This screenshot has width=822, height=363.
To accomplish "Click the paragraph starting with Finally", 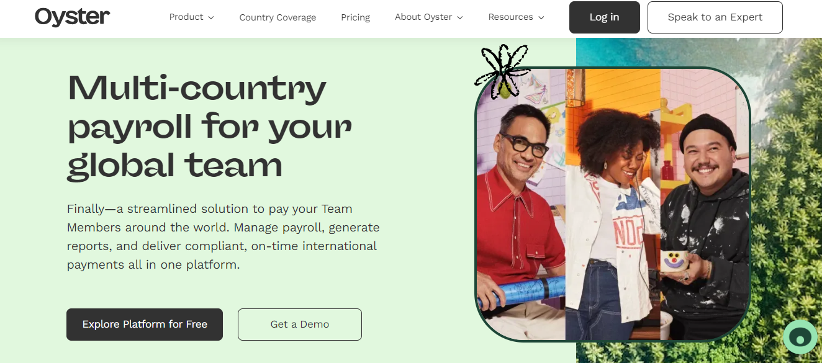I will pos(224,237).
